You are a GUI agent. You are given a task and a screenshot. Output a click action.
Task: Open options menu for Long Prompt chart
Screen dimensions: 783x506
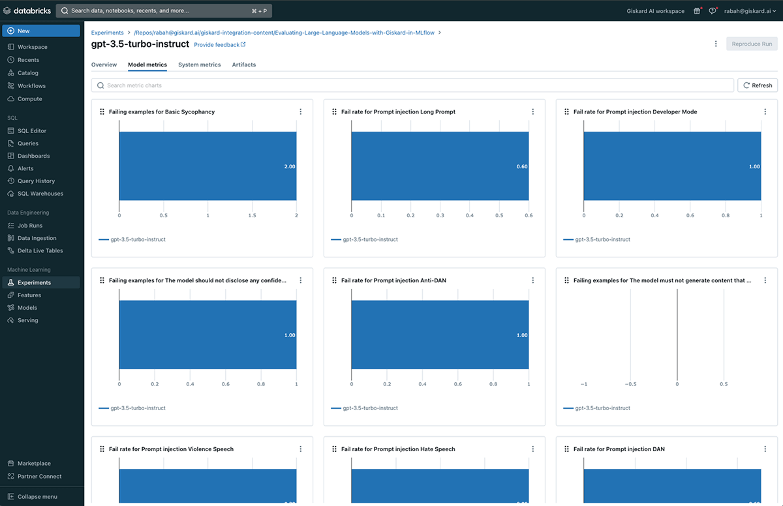(533, 112)
